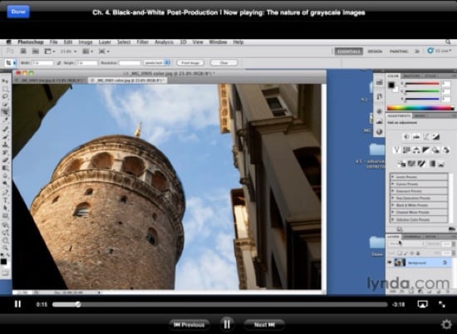
Task: Add a Selective Color adjustment
Action: (x=441, y=164)
